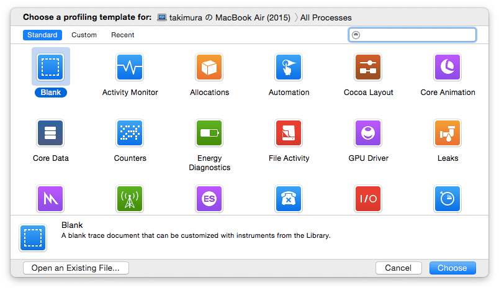Click the Core Animation label
The height and width of the screenshot is (290, 499).
(x=447, y=93)
